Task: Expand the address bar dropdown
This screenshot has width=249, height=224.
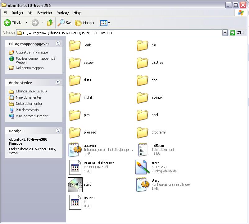Action: point(225,33)
